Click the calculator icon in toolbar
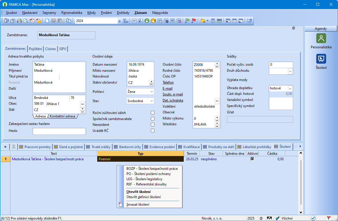338x221 pixels. point(213,21)
